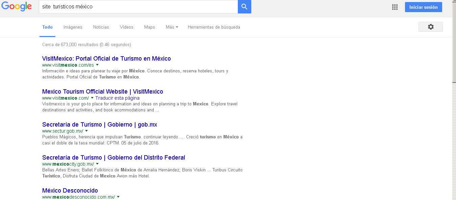Switch to Imágenes tab
Viewport: 456px width, 200px height.
[x=73, y=27]
